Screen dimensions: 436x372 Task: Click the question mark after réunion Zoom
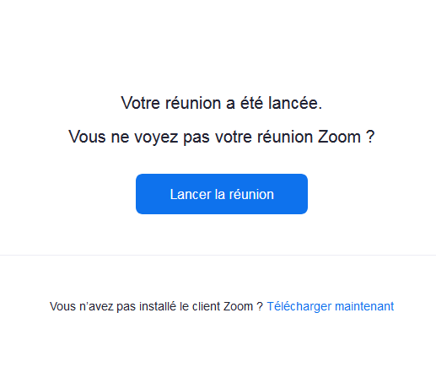pos(370,137)
